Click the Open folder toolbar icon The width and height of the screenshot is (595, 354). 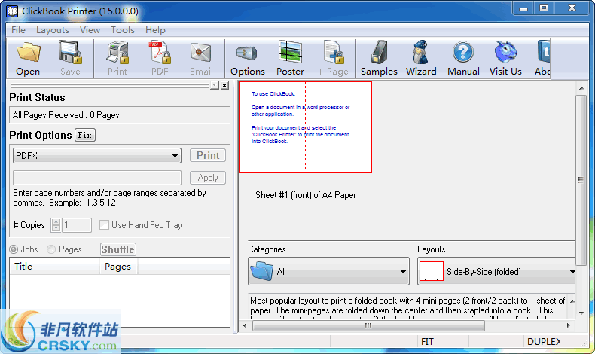28,53
